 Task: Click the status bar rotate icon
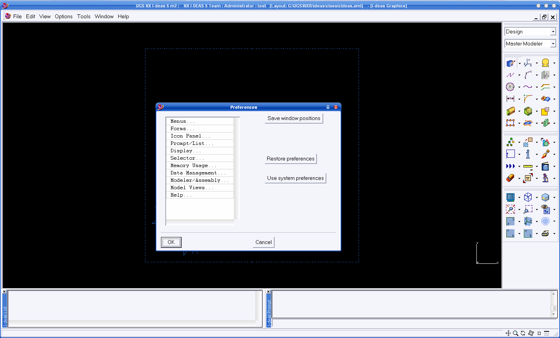[x=523, y=333]
